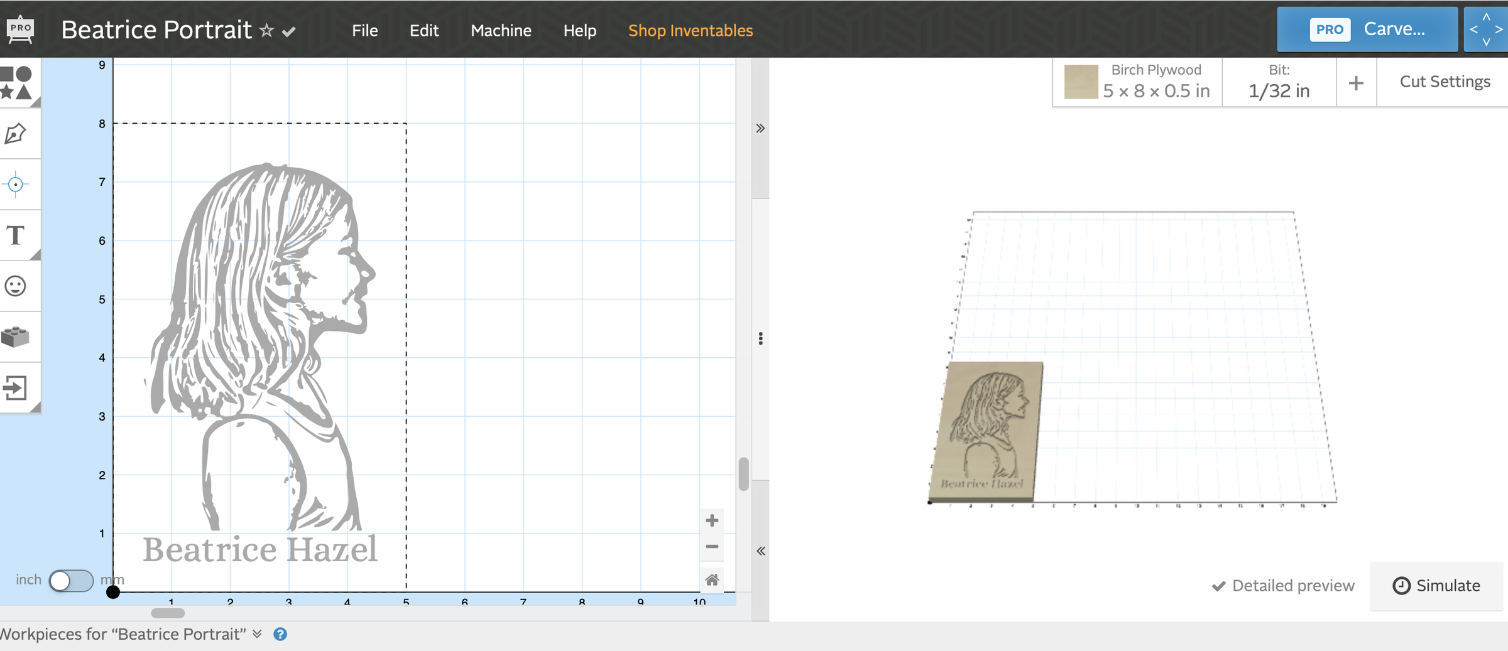This screenshot has width=1508, height=651.
Task: Open the Birch Plywood material dropdown
Action: 1137,82
